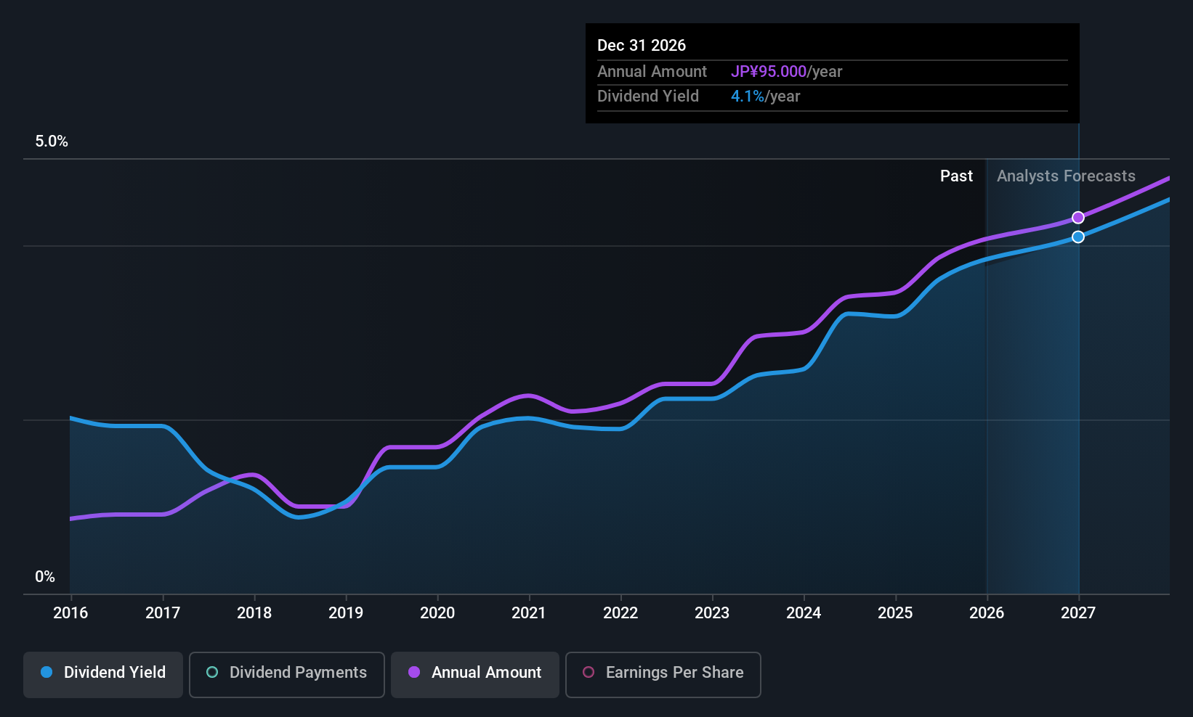Click the 2018 x-axis label
The image size is (1193, 717).
pyautogui.click(x=254, y=613)
